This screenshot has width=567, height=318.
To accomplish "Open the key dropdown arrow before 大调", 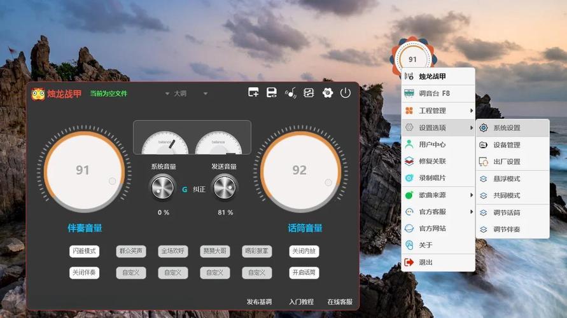I will (x=167, y=93).
